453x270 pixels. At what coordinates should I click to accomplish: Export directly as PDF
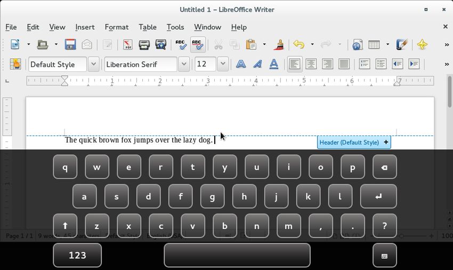[x=128, y=45]
